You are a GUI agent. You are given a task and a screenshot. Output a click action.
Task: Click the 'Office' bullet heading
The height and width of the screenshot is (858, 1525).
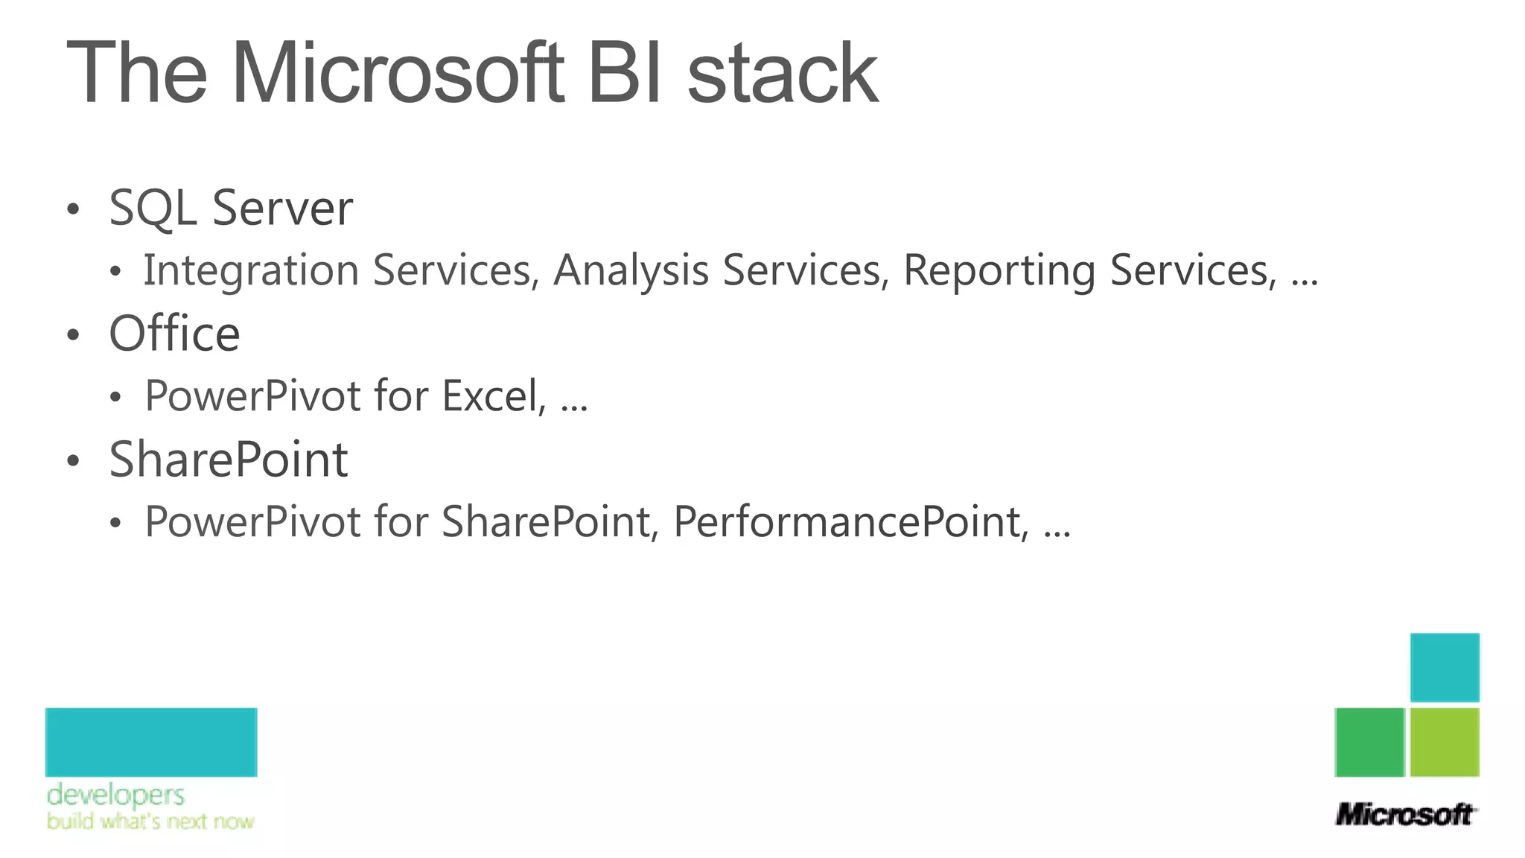coord(174,334)
